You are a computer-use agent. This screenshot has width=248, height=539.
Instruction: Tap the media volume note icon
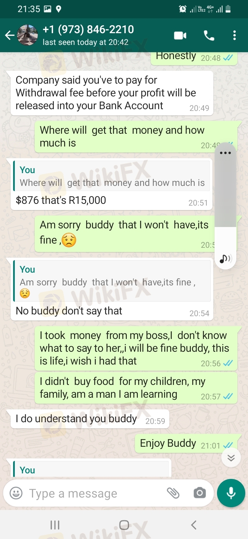pos(225,258)
